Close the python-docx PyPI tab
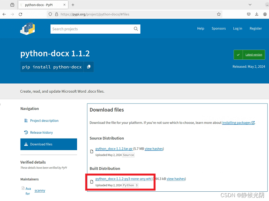This screenshot has height=201, width=269. 64,5
